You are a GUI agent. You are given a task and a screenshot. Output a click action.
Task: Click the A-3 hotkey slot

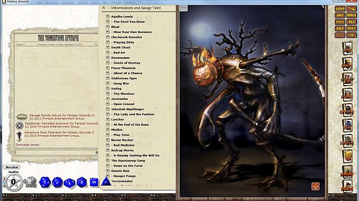[76, 197]
